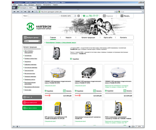Click the Wand password icon
Screen dimensions: 156x130
[36, 12]
